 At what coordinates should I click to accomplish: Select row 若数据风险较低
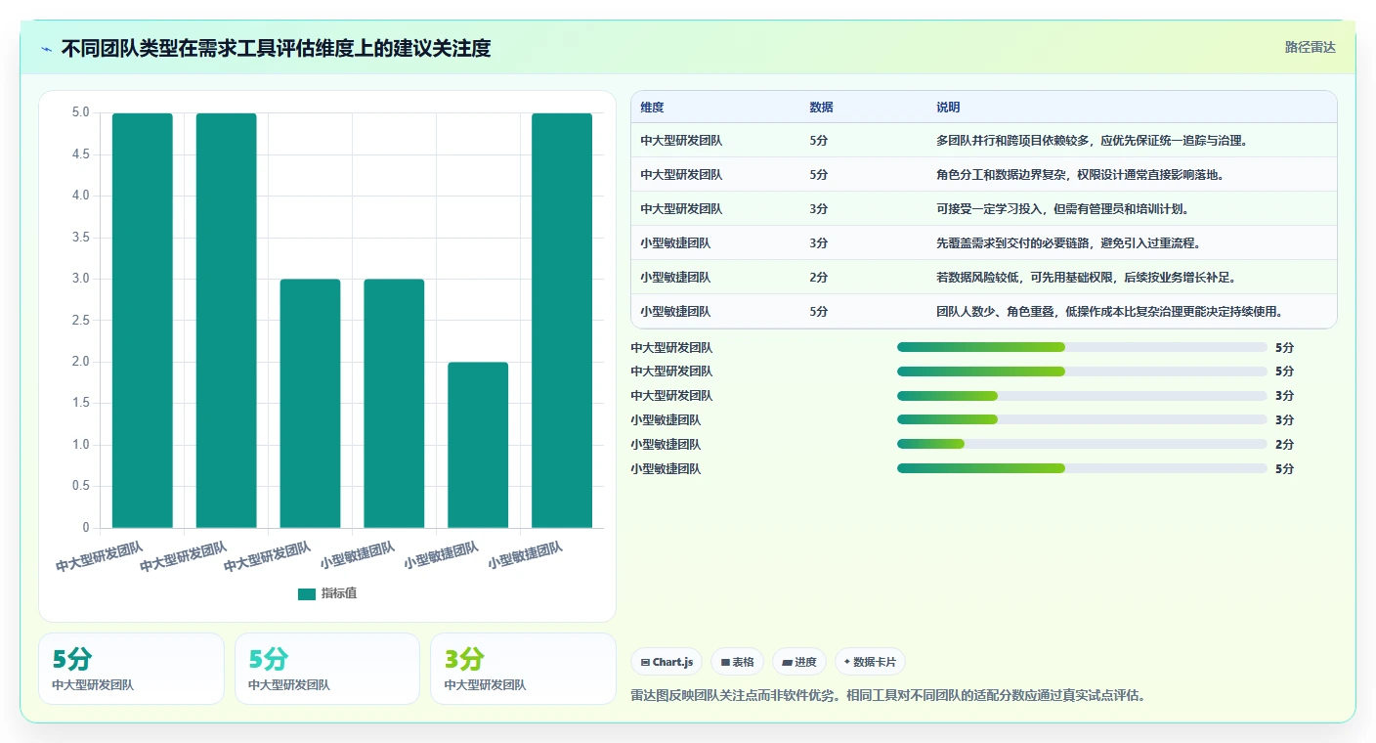[984, 277]
